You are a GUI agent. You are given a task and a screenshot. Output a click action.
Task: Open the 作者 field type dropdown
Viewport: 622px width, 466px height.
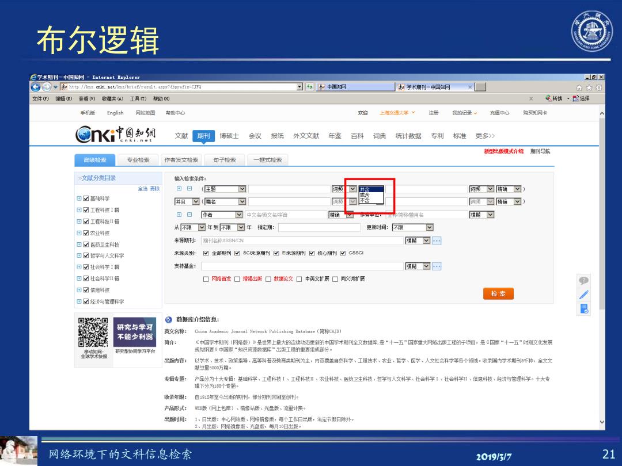pos(222,215)
